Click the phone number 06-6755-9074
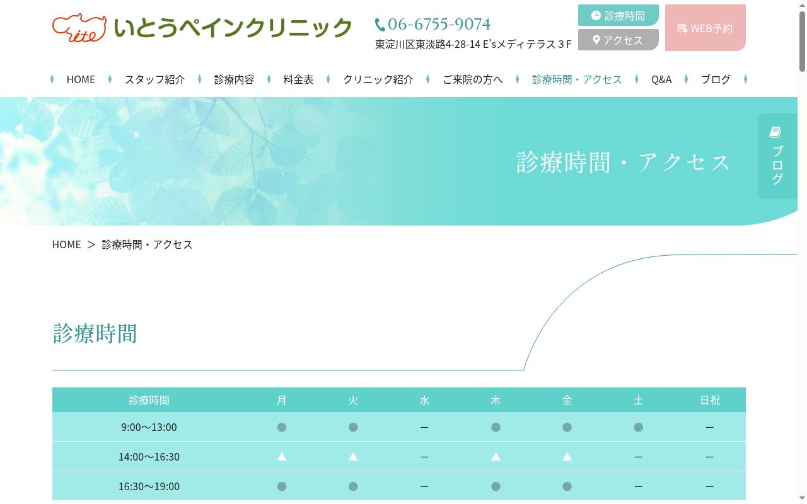 tap(439, 24)
